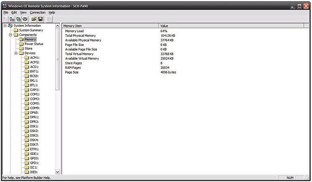Click the save floppy disk toolbar icon
The image size is (312, 182).
click(x=40, y=19)
